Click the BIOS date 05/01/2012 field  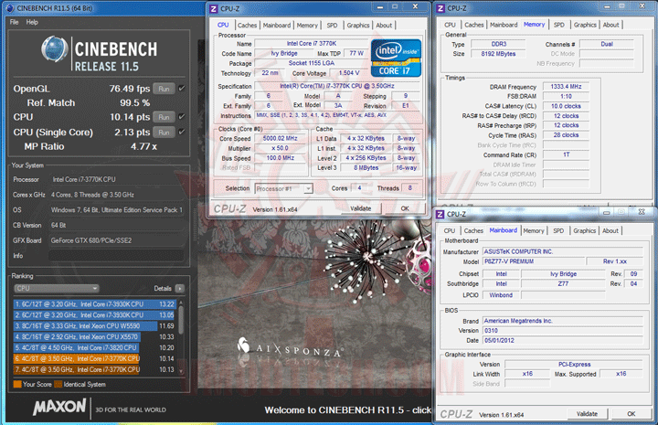[562, 340]
